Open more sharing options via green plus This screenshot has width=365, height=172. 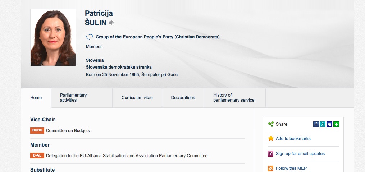[336, 124]
